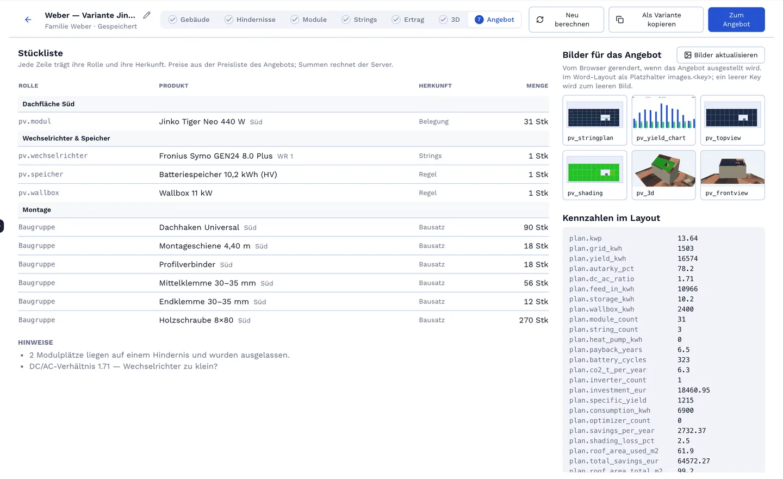
Task: Go back with the left arrow icon
Action: pos(28,20)
